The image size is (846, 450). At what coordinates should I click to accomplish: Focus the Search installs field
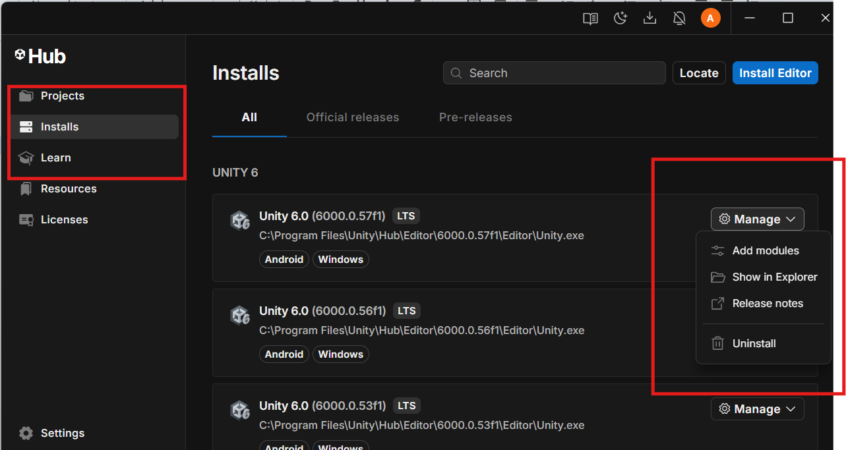(555, 73)
